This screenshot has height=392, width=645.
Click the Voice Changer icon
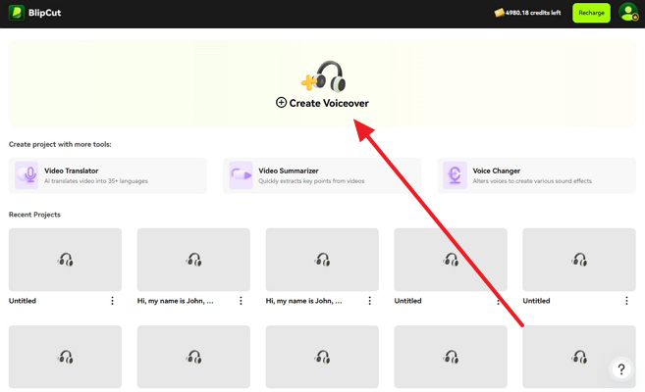455,175
